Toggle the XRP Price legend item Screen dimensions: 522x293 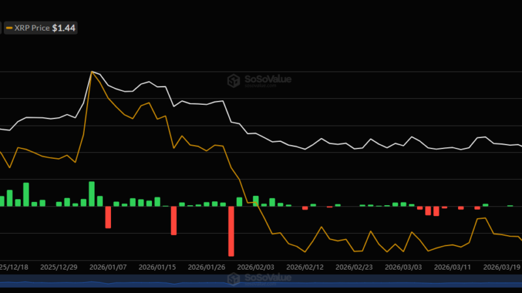[x=40, y=28]
